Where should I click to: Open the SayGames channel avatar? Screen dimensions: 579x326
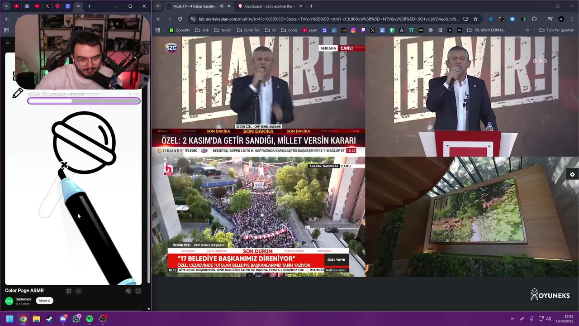pyautogui.click(x=9, y=301)
